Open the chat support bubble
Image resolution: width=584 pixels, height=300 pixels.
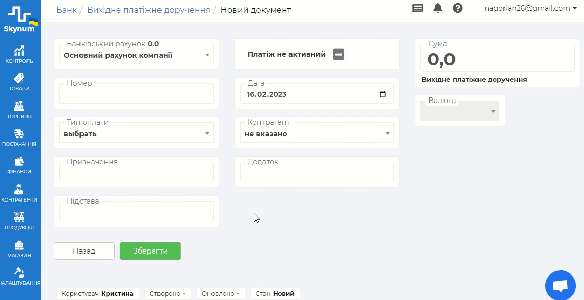[560, 286]
